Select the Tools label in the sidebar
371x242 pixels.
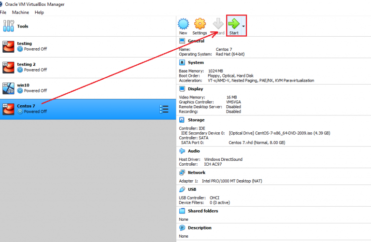[x=23, y=26]
